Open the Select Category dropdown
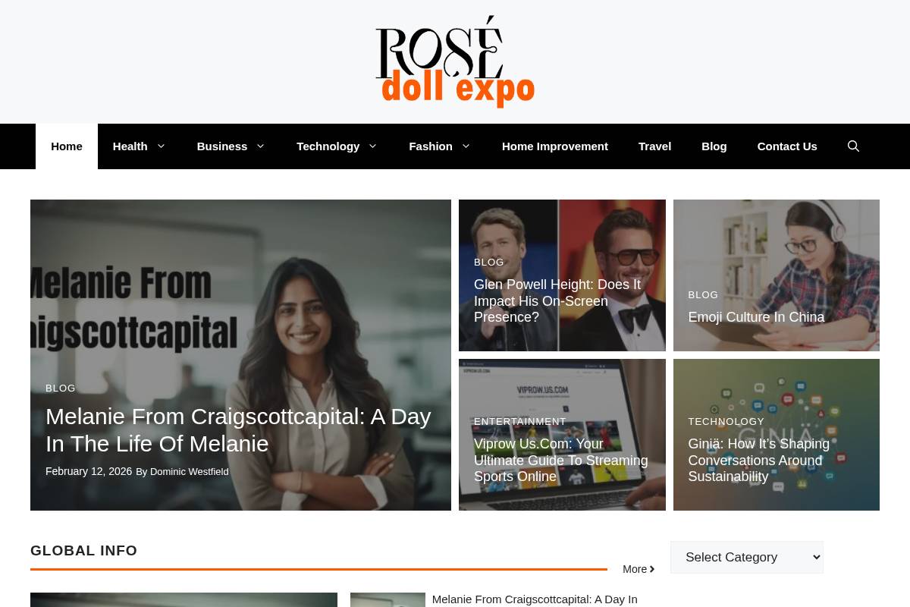This screenshot has width=910, height=607. point(746,557)
